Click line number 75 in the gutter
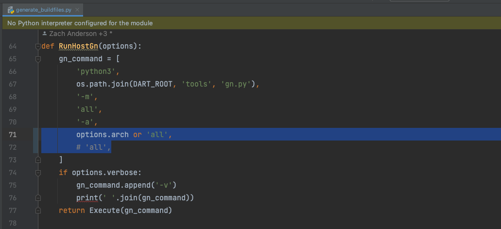The image size is (501, 229). click(13, 185)
